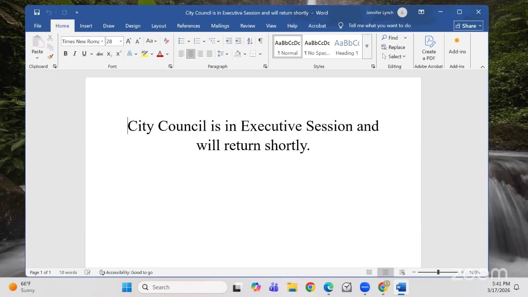The width and height of the screenshot is (528, 297).
Task: Apply the yellow text highlight color
Action: pyautogui.click(x=144, y=54)
